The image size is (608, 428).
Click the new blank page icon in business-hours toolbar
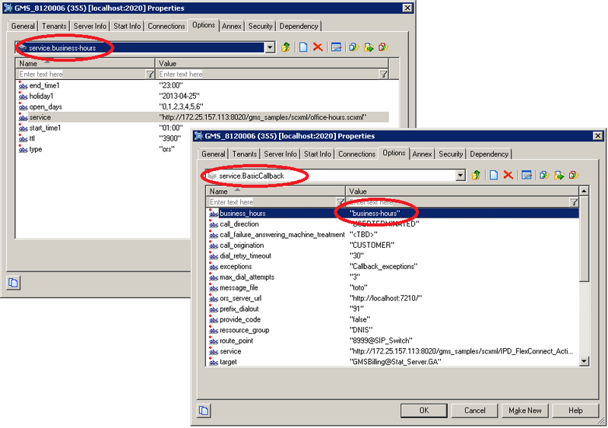coord(302,47)
